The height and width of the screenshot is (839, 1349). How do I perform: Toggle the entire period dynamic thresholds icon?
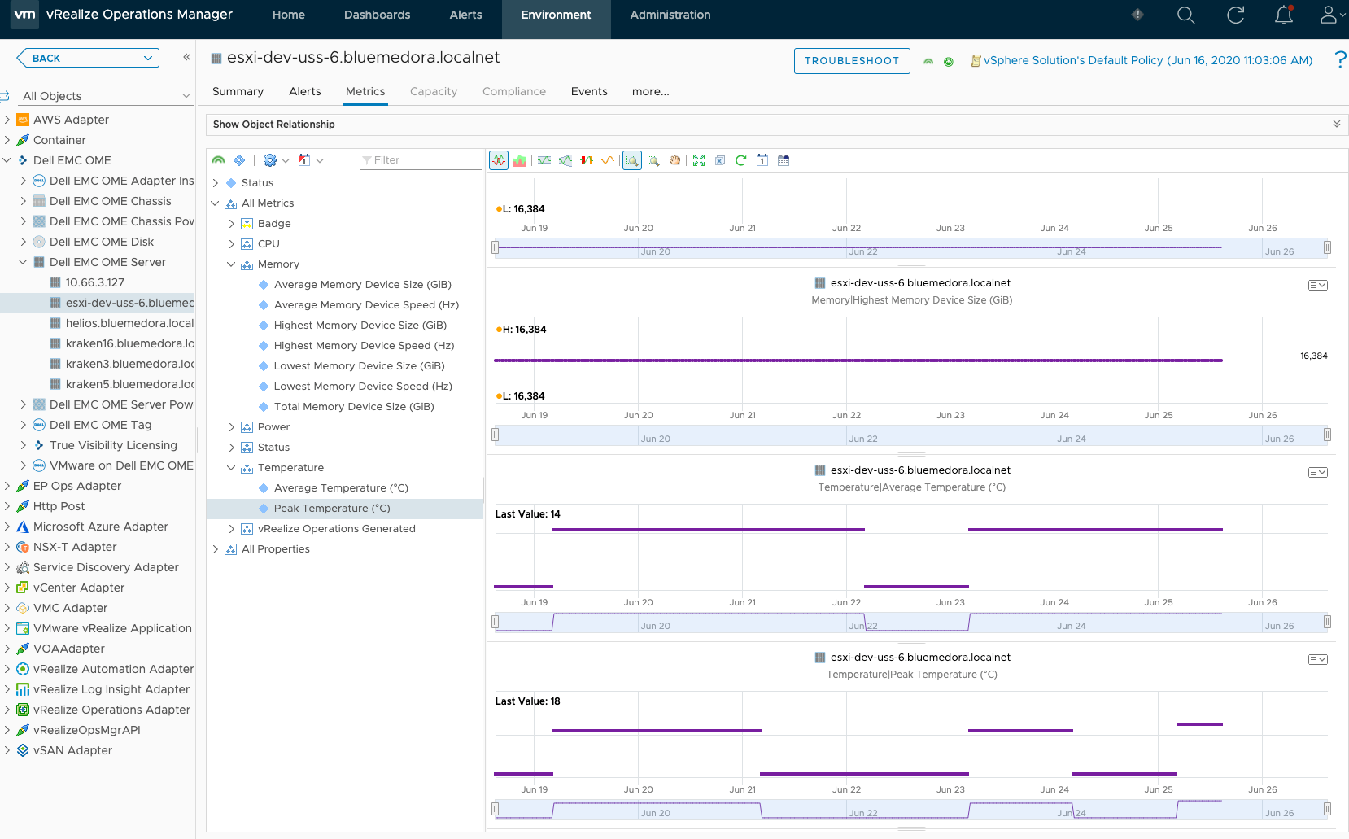click(x=565, y=160)
